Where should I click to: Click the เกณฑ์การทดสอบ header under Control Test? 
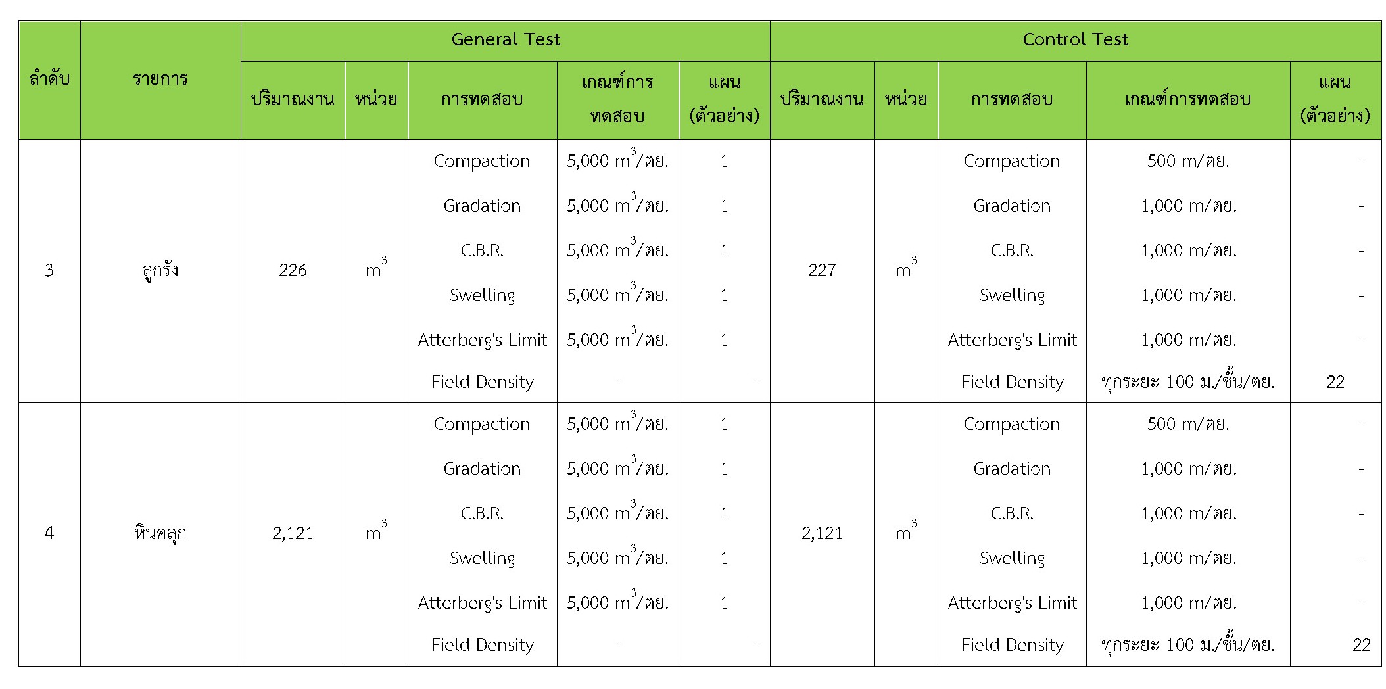coord(1187,100)
